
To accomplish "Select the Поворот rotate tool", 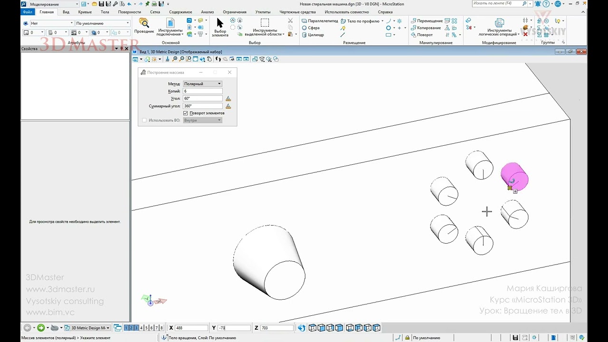I will click(422, 35).
